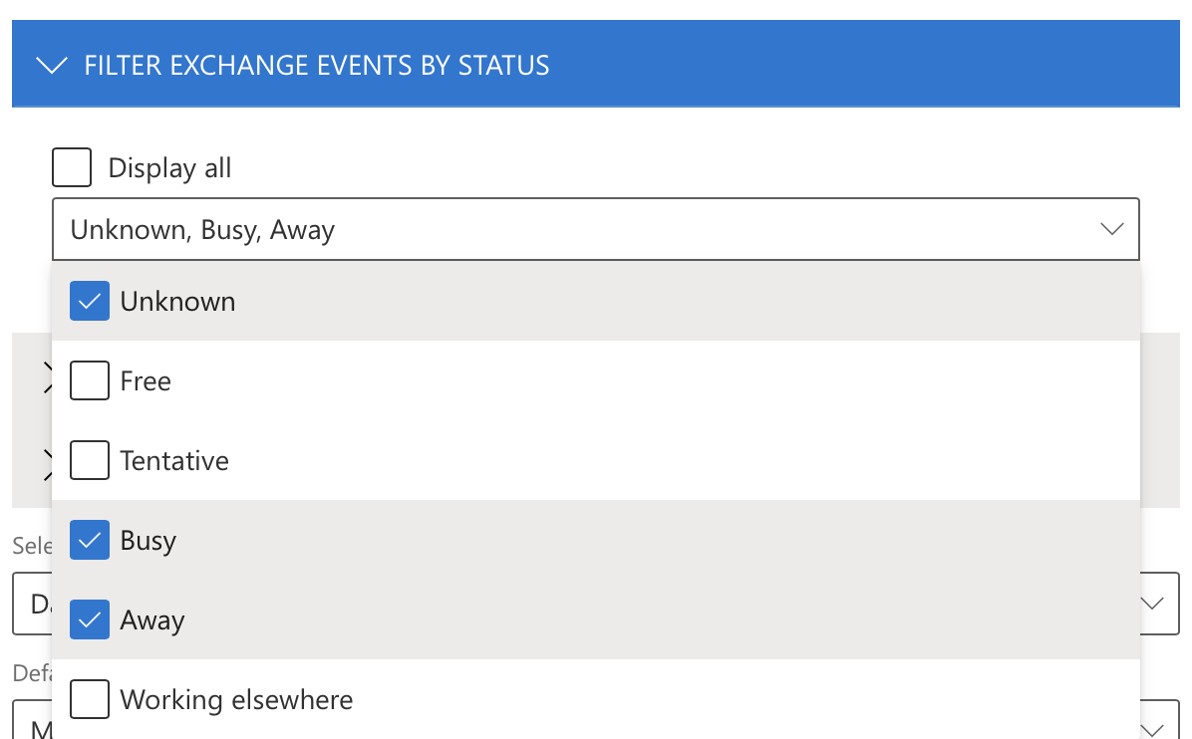Click the 'Filter Exchange Events by Status' title
This screenshot has width=1192, height=739.
316,66
